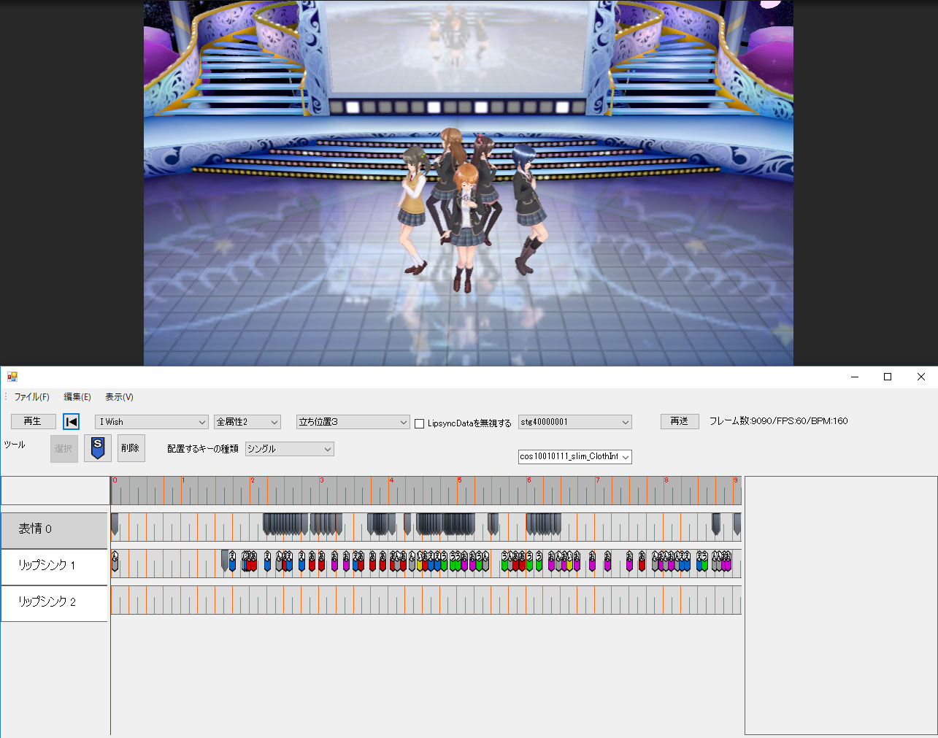Select the last magenta お key in リップシンク 1

click(x=727, y=561)
